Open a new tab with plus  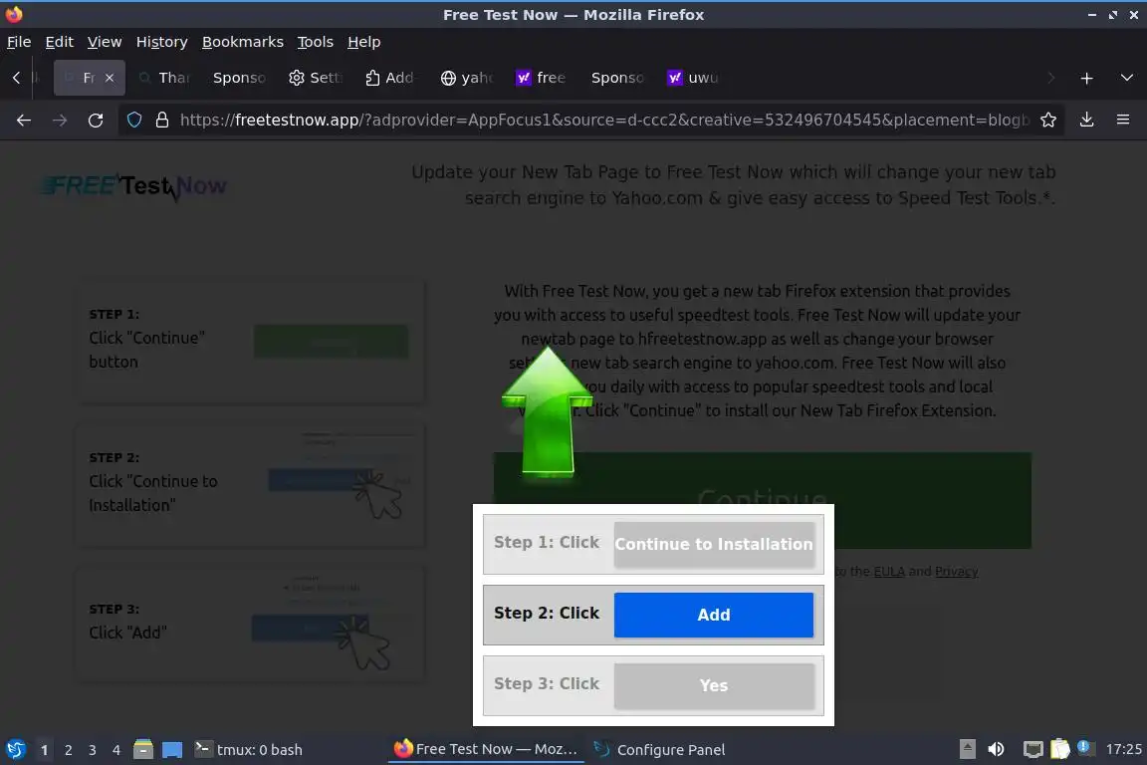click(1087, 79)
